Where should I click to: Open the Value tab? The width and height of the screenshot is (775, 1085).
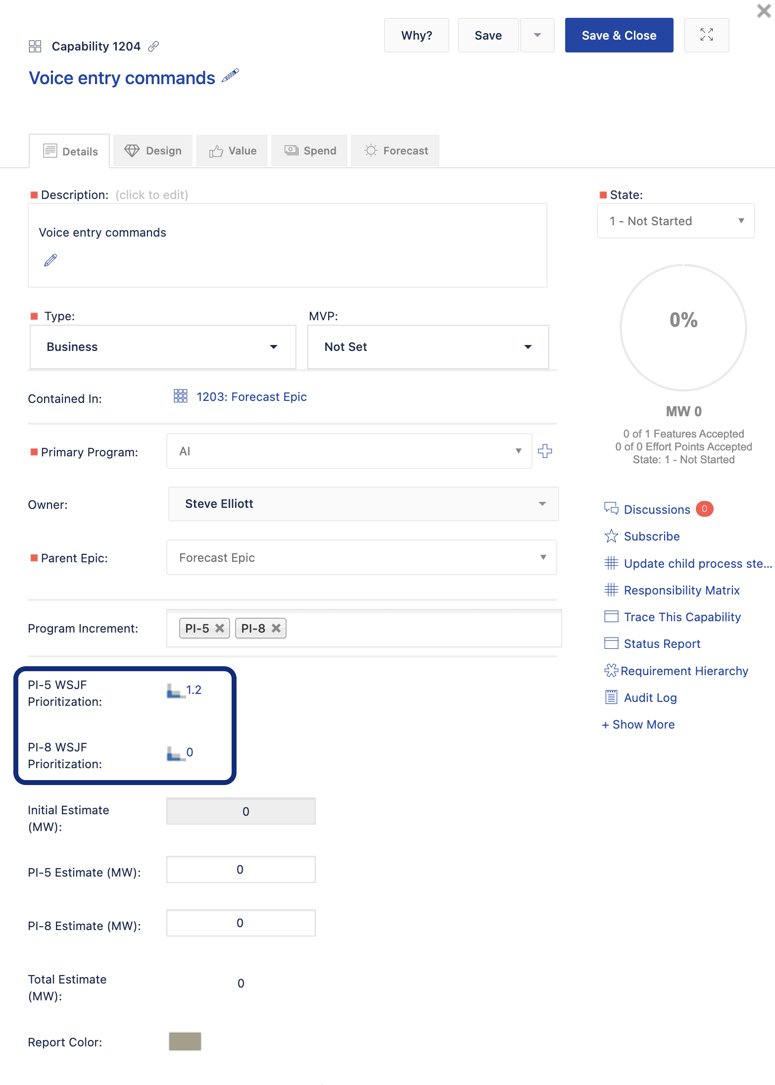(232, 150)
